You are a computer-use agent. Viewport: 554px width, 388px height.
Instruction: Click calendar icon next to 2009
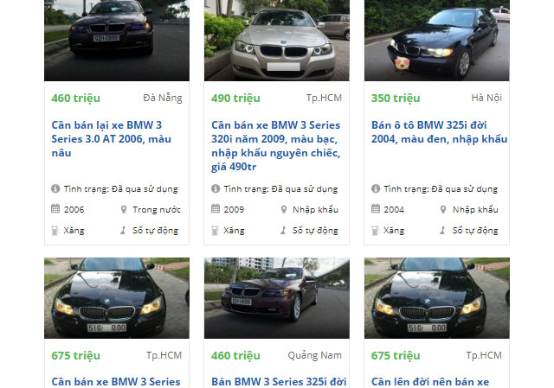pos(216,209)
